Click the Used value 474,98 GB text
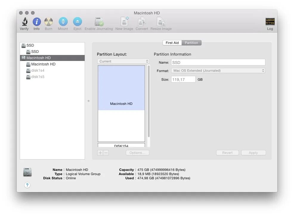Image resolution: width=294 pixels, height=216 pixels. coord(164,178)
